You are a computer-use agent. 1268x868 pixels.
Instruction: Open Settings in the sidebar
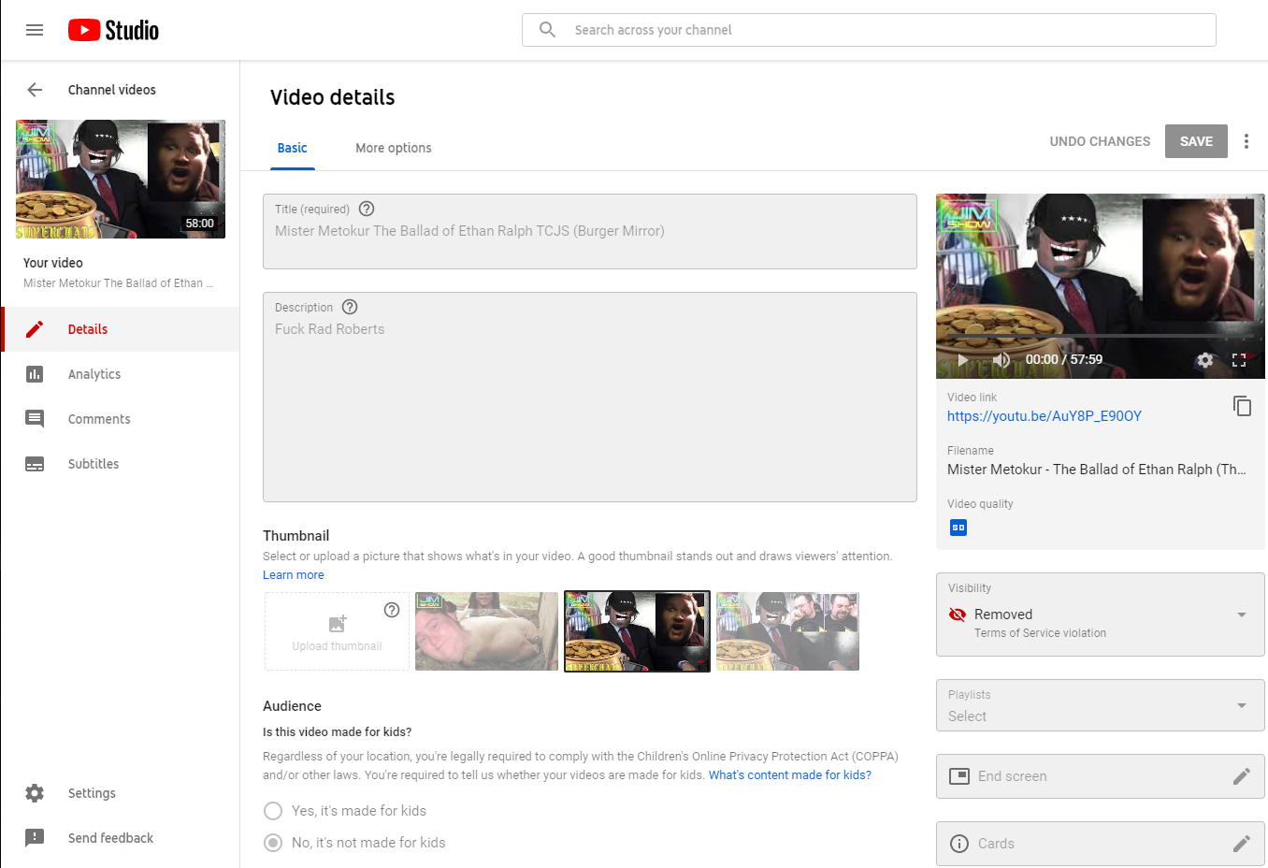coord(120,793)
